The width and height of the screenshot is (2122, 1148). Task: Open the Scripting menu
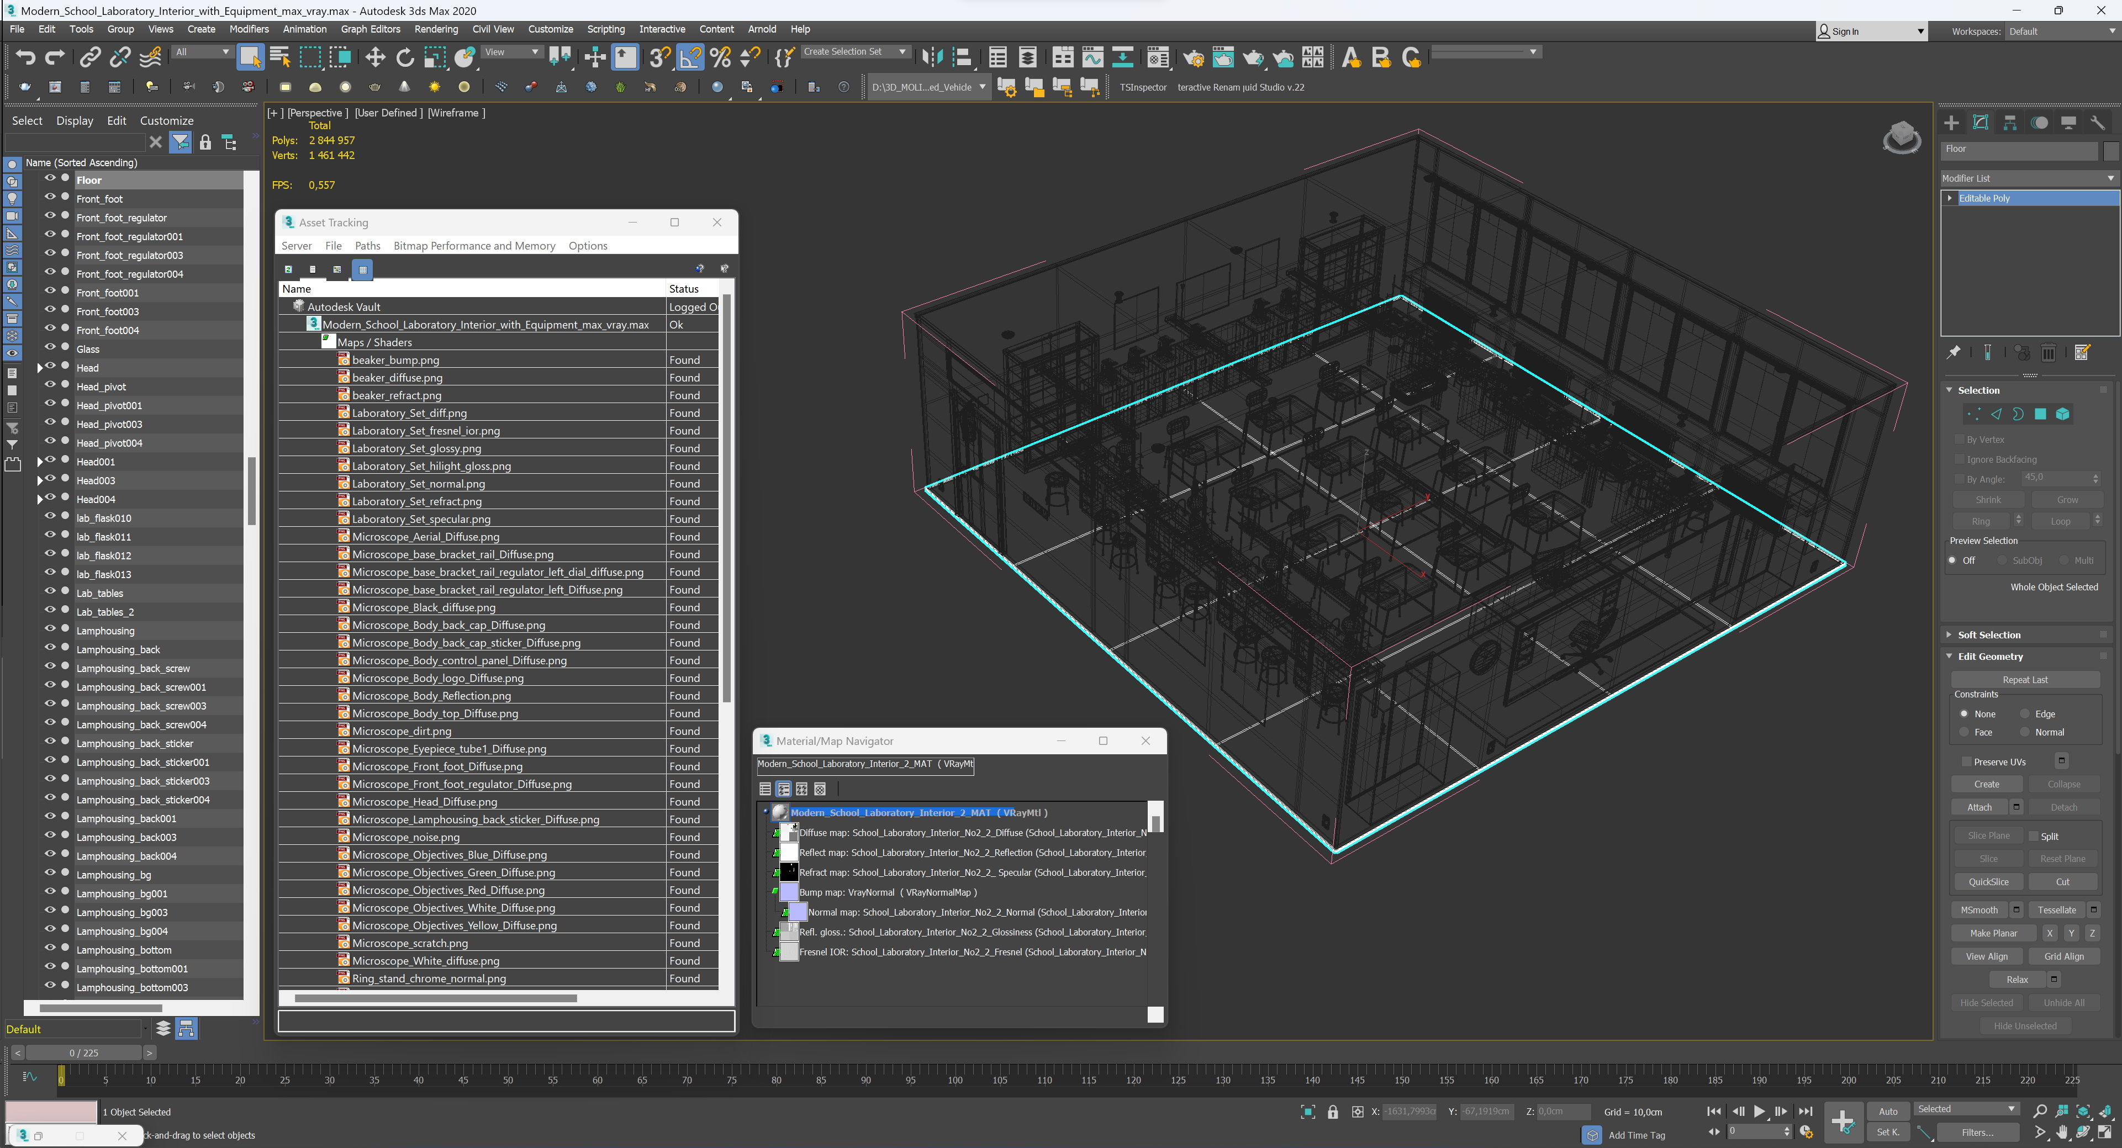(605, 29)
